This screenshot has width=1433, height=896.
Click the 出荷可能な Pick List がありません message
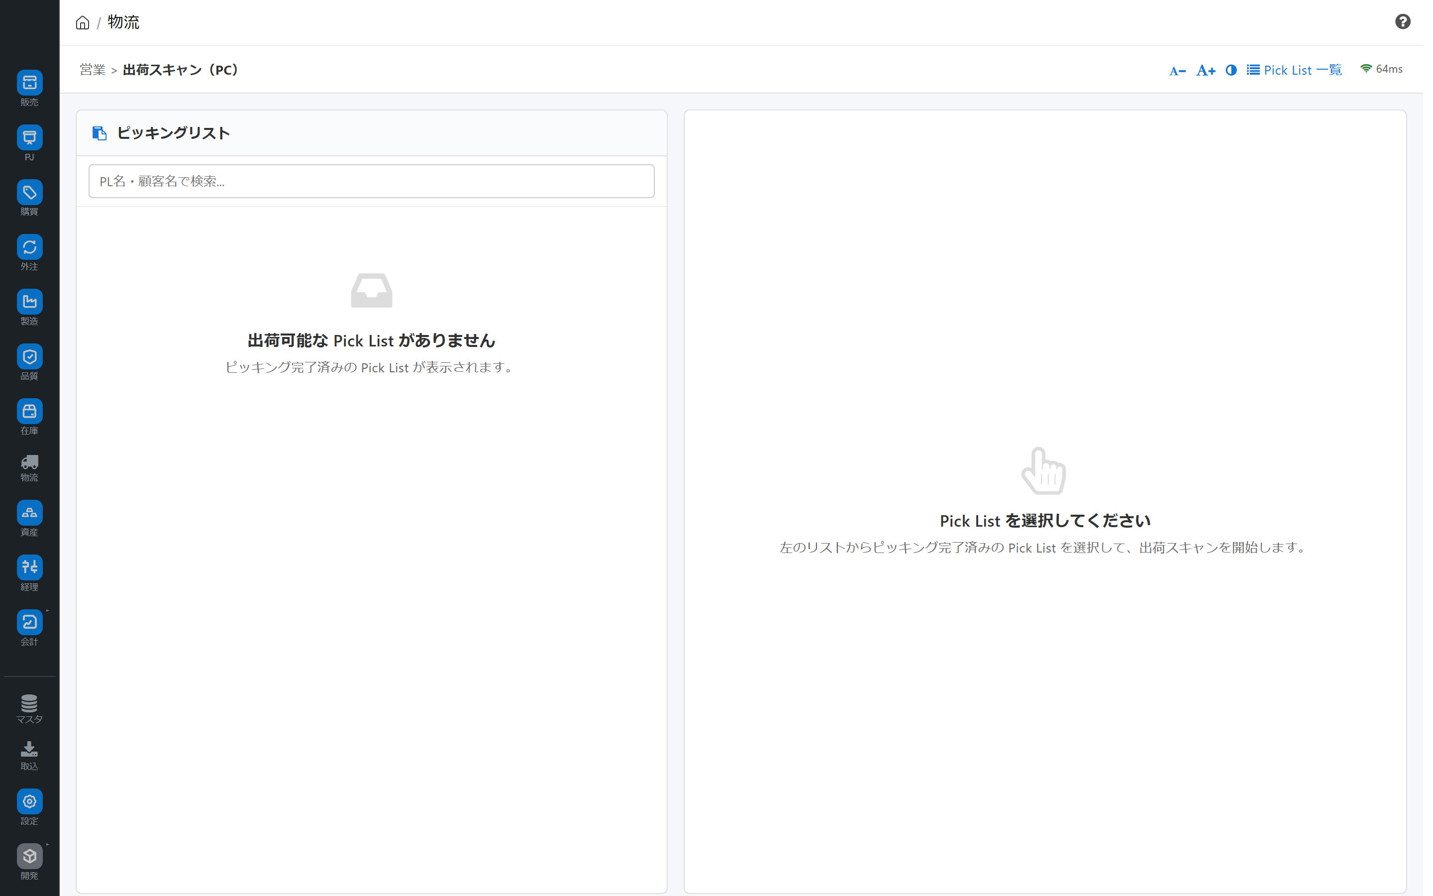tap(371, 341)
